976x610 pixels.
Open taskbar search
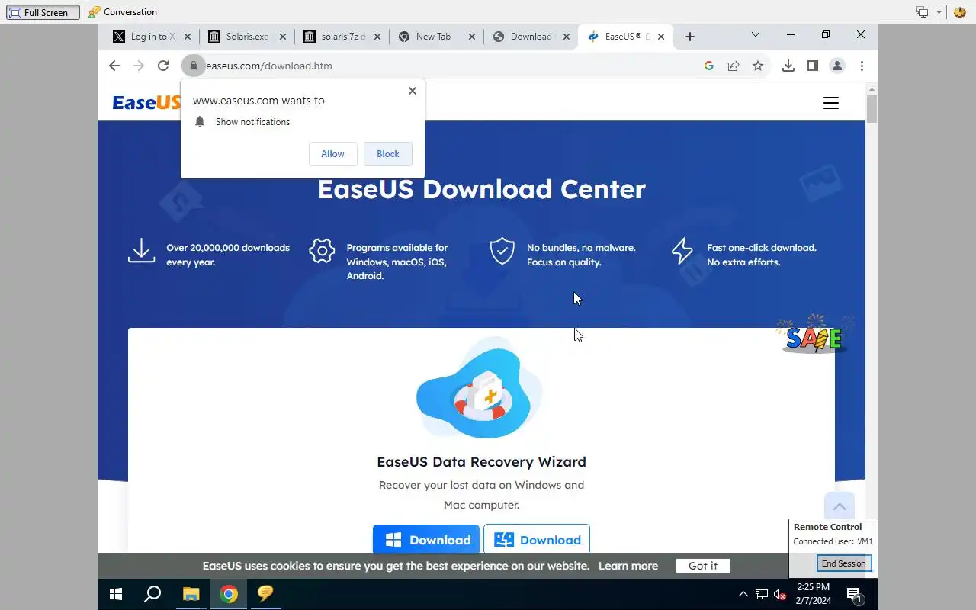tap(152, 594)
